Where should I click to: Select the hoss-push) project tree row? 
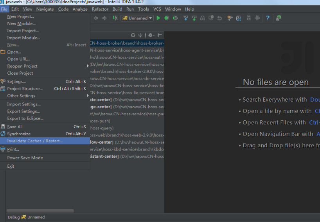[127, 121]
